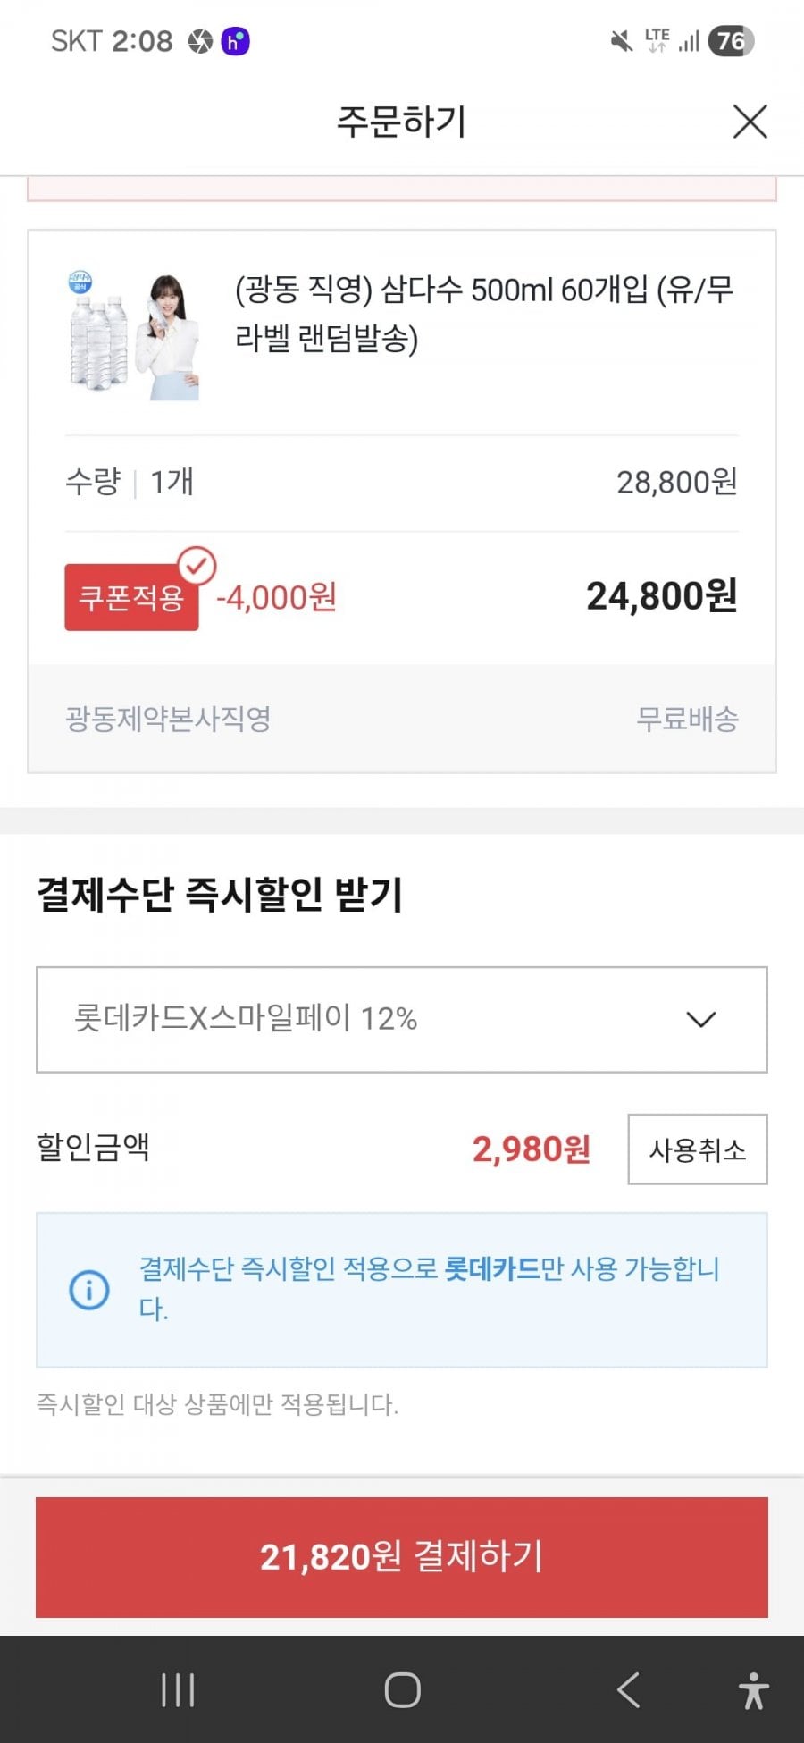Open the accessibility shortcut icon
Image resolution: width=804 pixels, height=1743 pixels.
[753, 1690]
